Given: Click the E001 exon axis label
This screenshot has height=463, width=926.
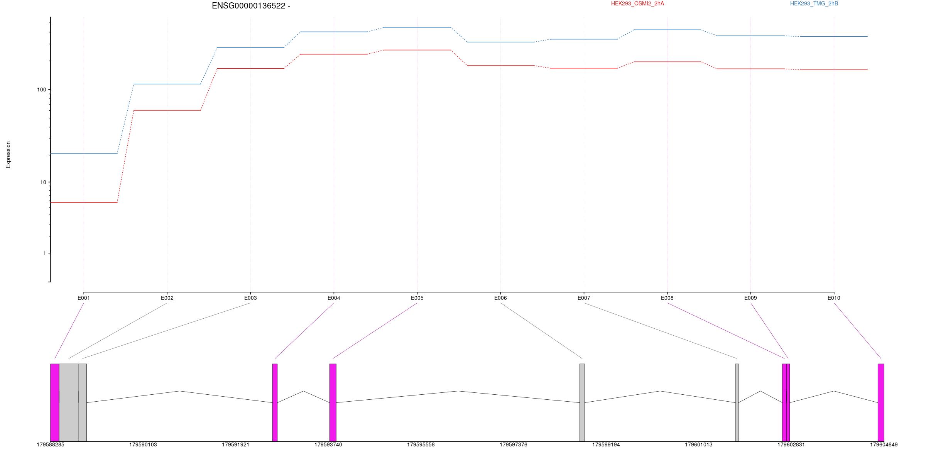Looking at the screenshot, I should click(84, 298).
